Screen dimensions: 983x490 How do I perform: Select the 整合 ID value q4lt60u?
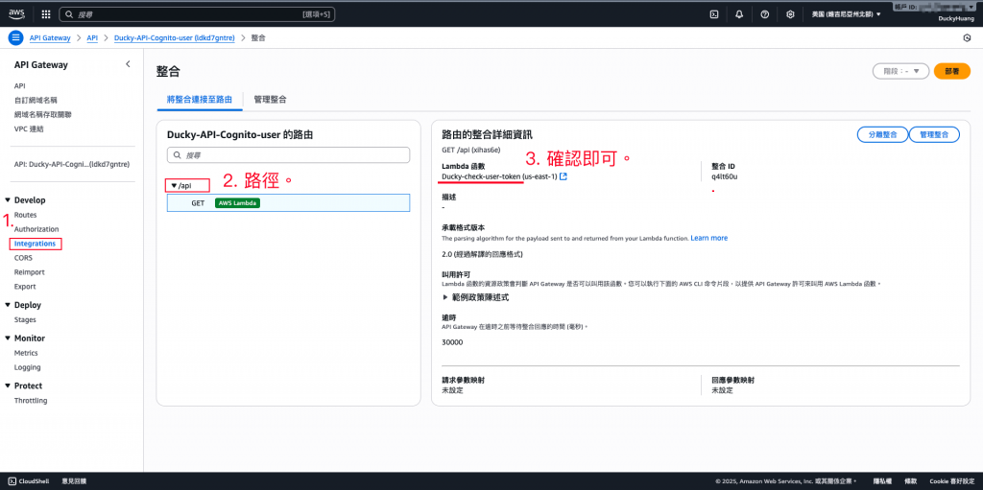[x=725, y=176]
